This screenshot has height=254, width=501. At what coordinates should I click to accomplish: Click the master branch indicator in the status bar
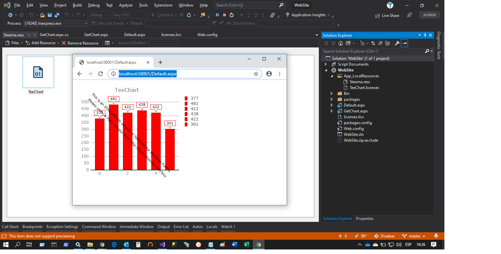(413, 236)
